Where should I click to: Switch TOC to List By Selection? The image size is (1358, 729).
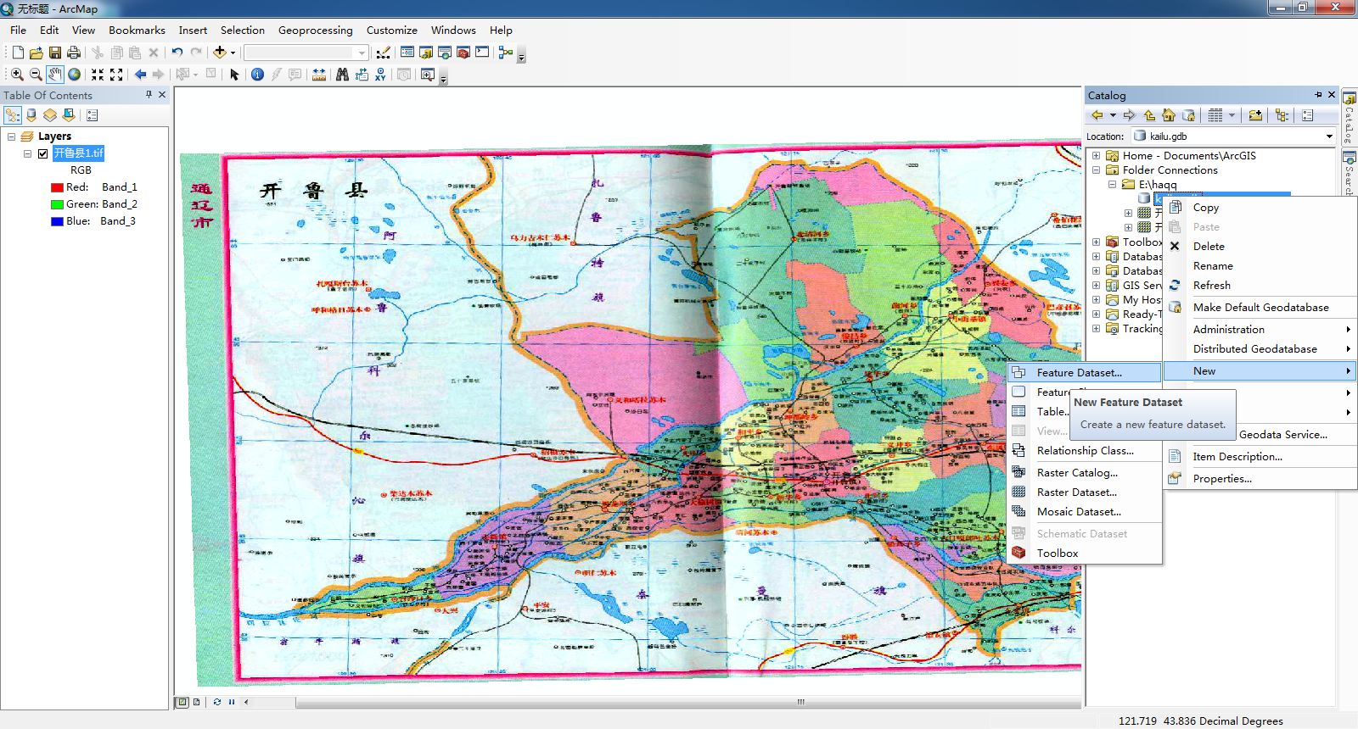coord(69,115)
